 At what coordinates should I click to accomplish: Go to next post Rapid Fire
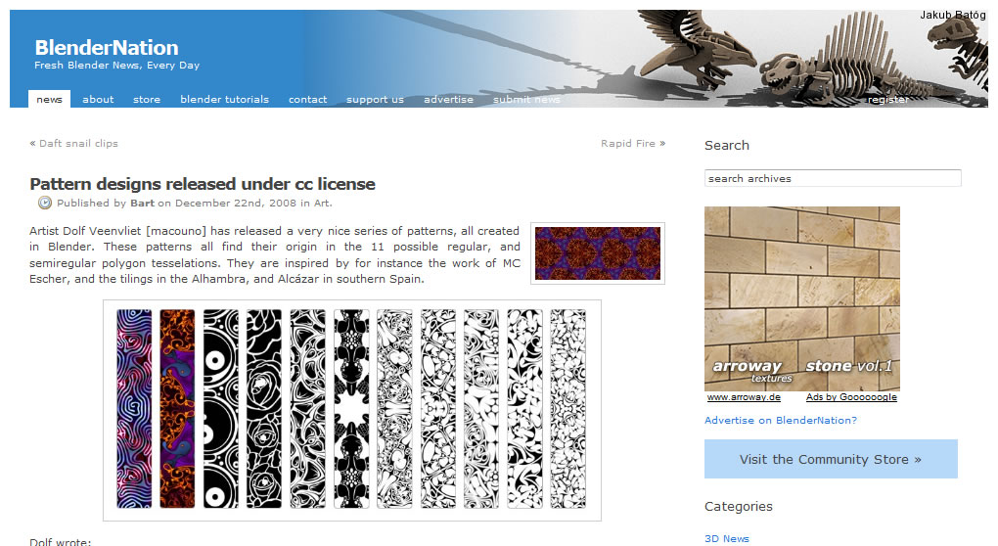click(628, 144)
